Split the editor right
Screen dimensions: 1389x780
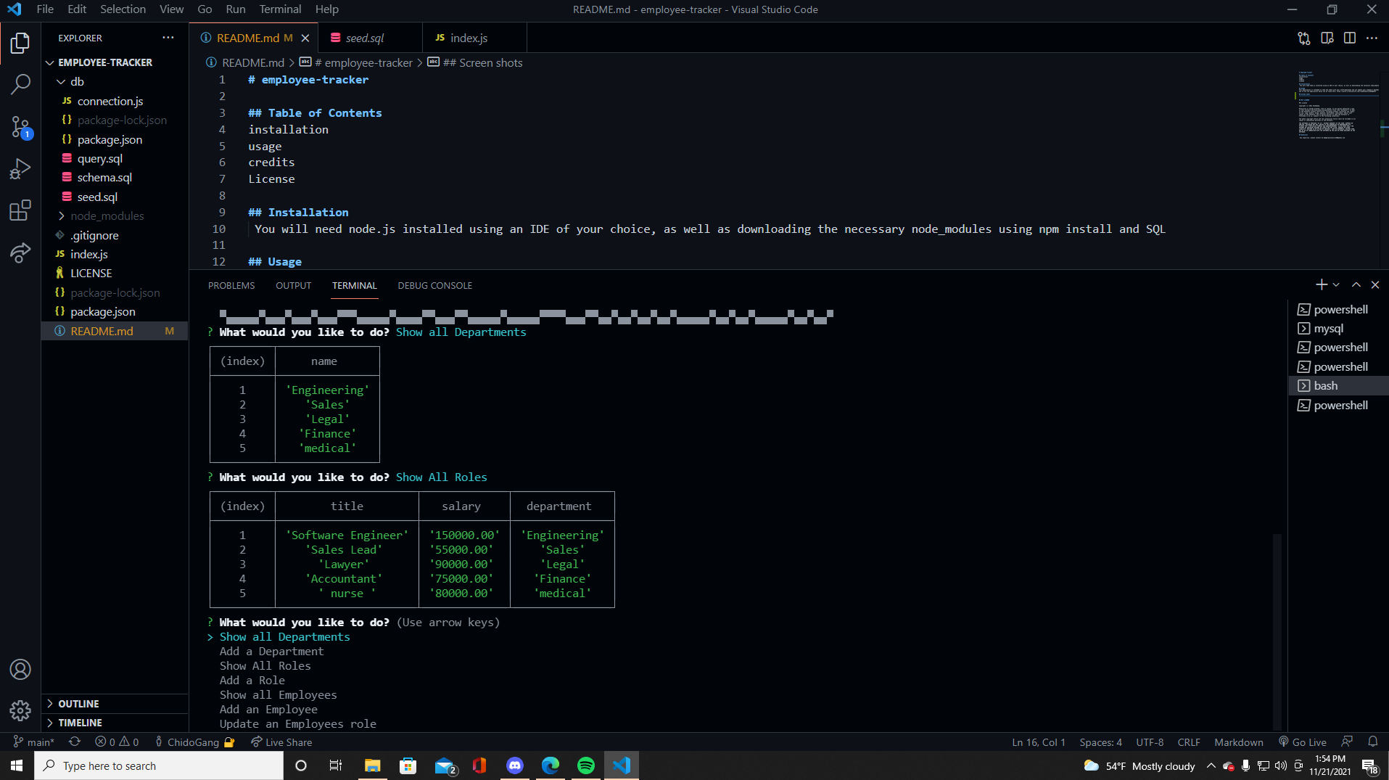pyautogui.click(x=1350, y=38)
